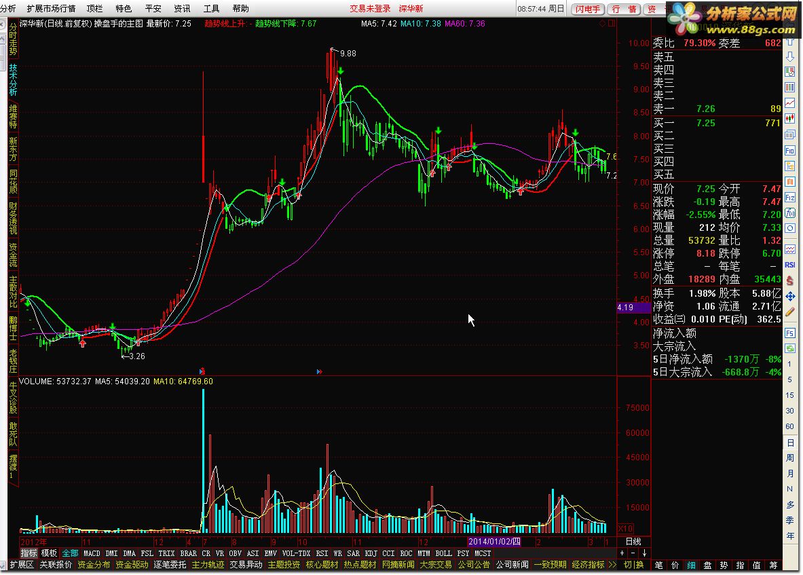Select the 全部 indicator filter
803x575 pixels.
pyautogui.click(x=70, y=553)
